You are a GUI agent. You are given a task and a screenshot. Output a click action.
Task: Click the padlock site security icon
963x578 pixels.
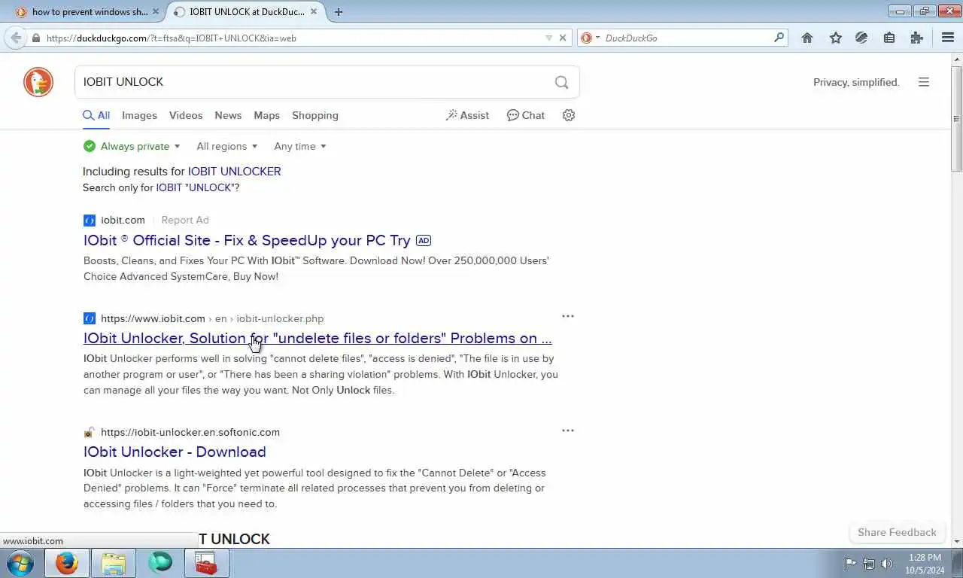click(36, 38)
